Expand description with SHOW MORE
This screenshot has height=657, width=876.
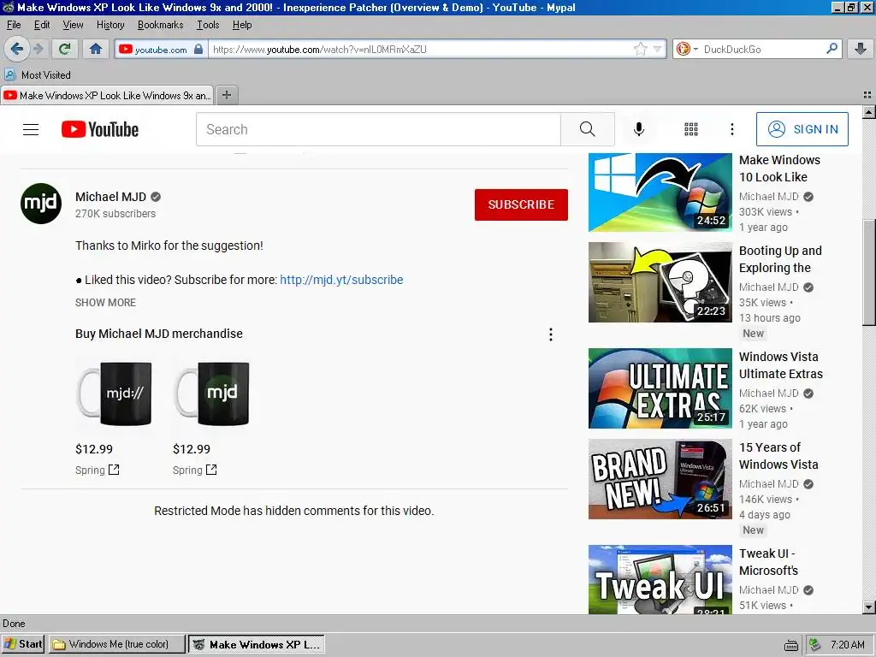click(x=105, y=302)
